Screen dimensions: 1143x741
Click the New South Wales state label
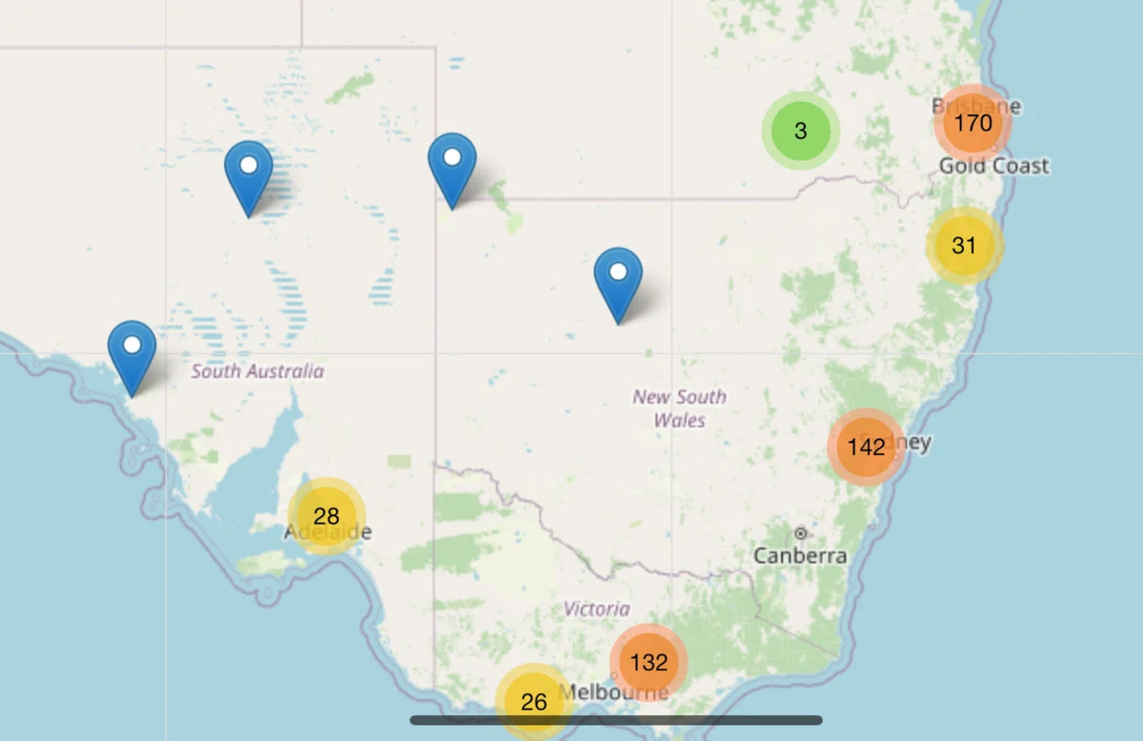(679, 408)
